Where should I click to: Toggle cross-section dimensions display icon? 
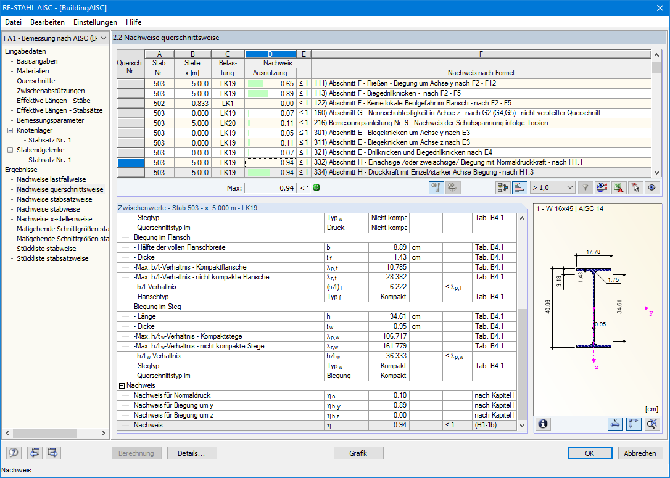[x=615, y=424]
